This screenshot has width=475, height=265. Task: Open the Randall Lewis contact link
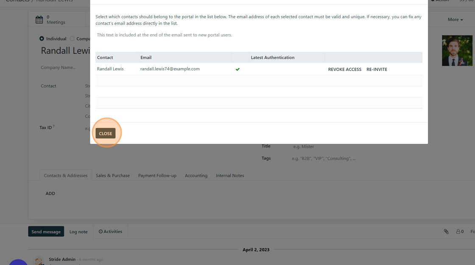110,69
